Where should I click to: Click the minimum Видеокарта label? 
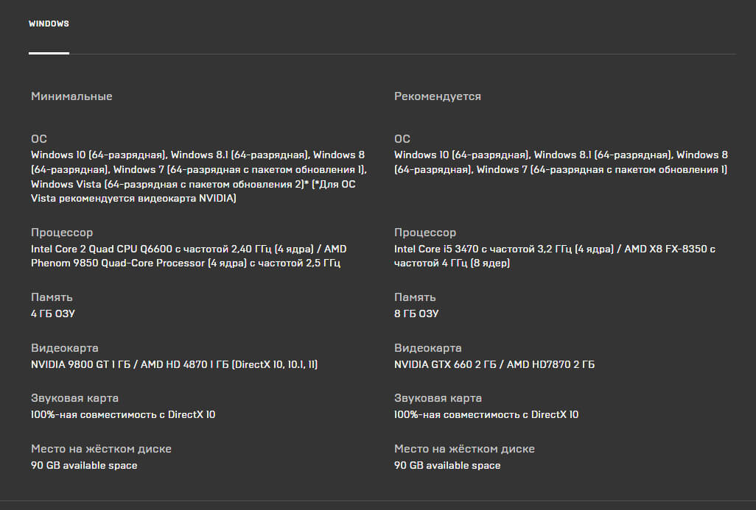pyautogui.click(x=65, y=347)
